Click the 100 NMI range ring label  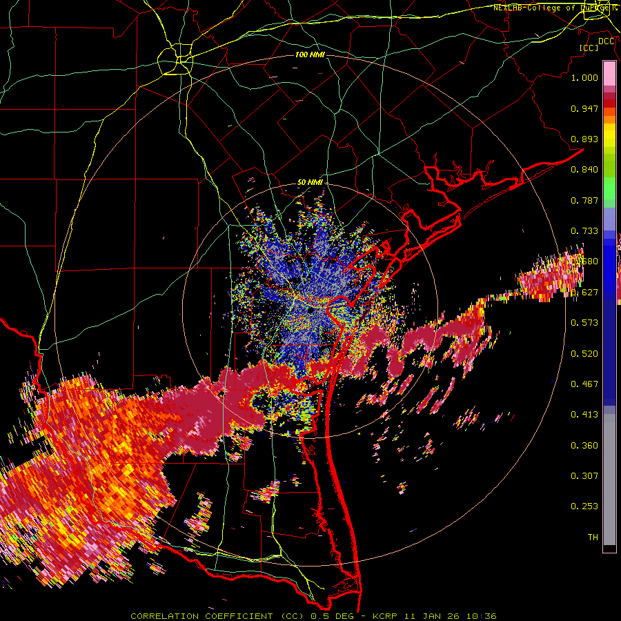[x=310, y=55]
